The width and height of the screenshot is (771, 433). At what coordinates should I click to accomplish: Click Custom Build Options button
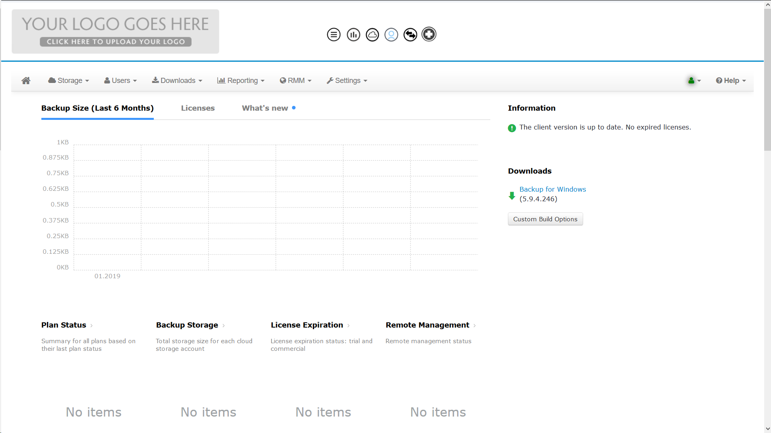coord(545,219)
